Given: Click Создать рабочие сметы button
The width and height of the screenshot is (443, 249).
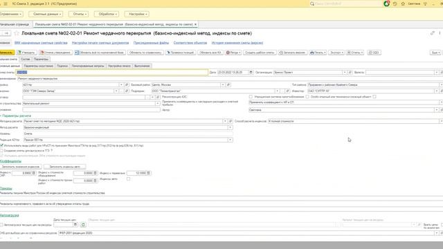Looking at the screenshot, I should click(x=260, y=53).
